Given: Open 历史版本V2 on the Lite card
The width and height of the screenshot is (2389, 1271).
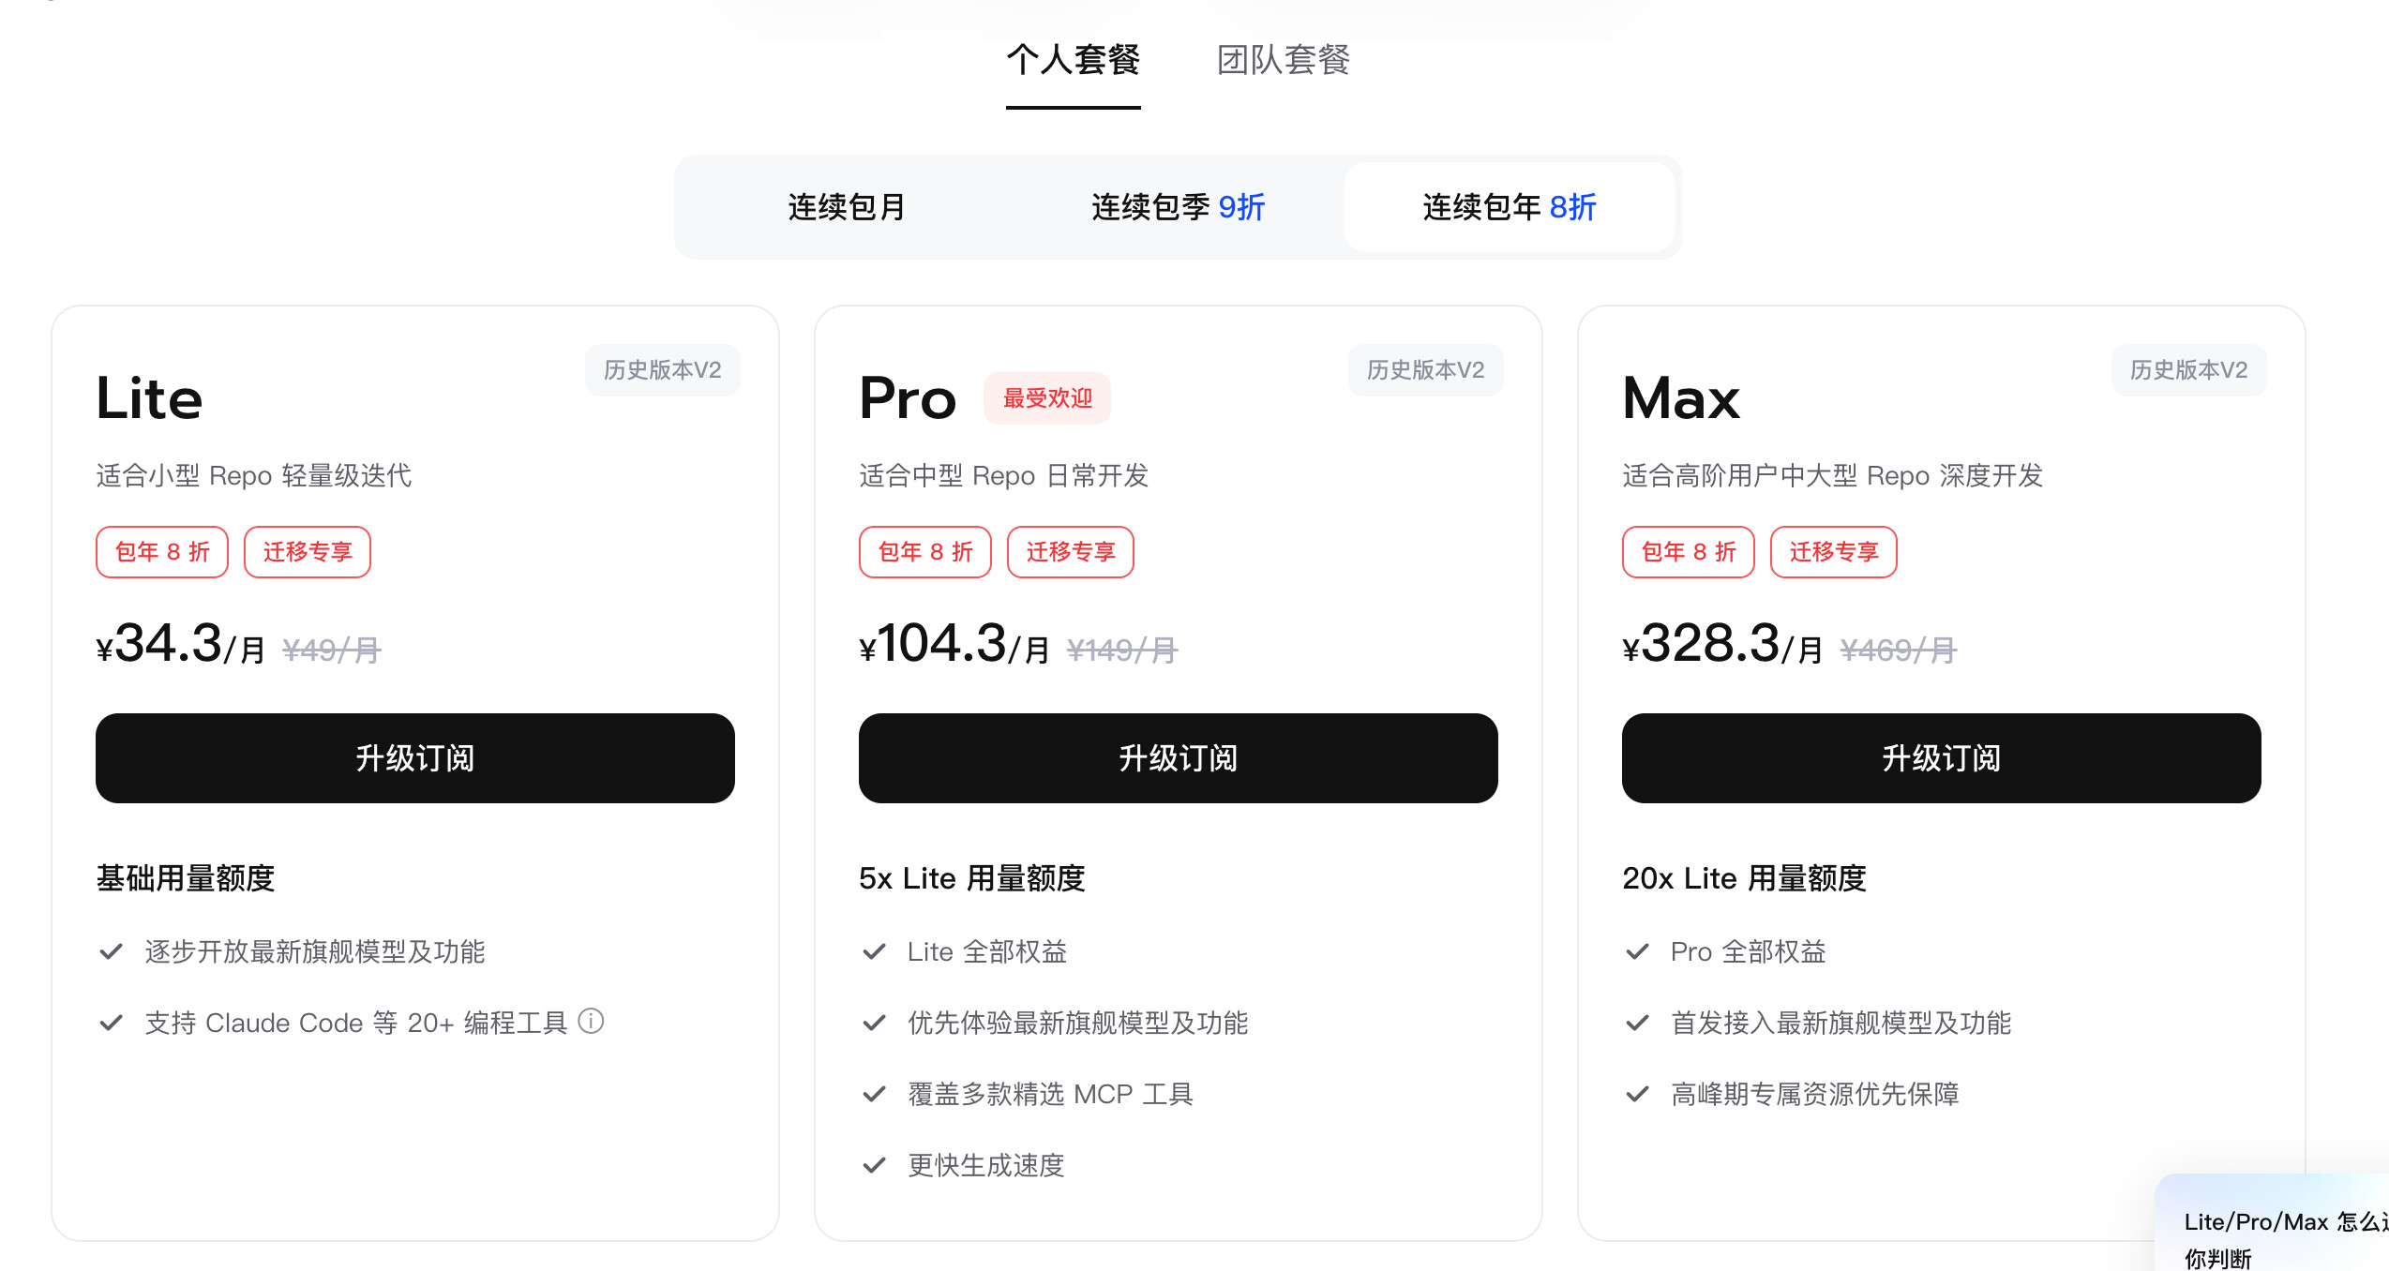Looking at the screenshot, I should pos(663,370).
